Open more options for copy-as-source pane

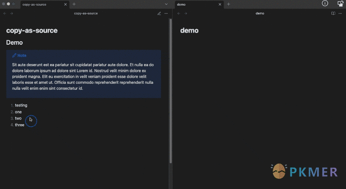(166, 13)
